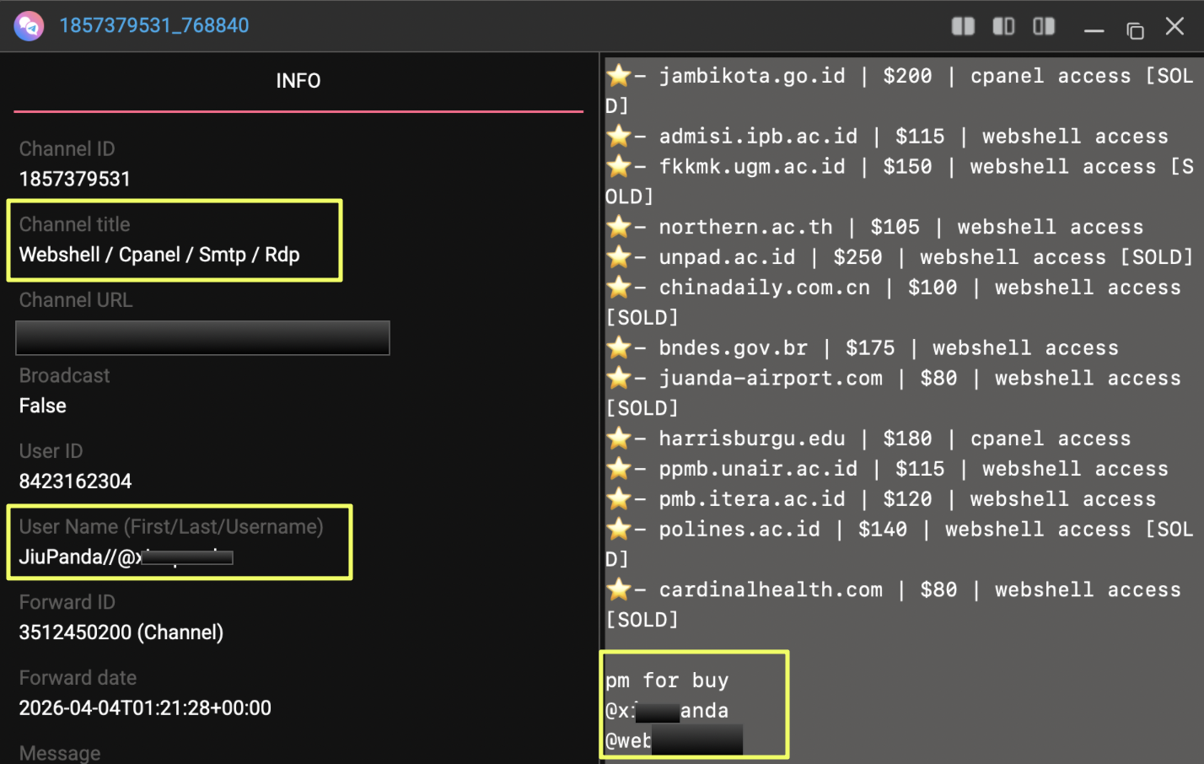The image size is (1204, 764).
Task: Click the chat app logo in the title bar
Action: point(30,26)
